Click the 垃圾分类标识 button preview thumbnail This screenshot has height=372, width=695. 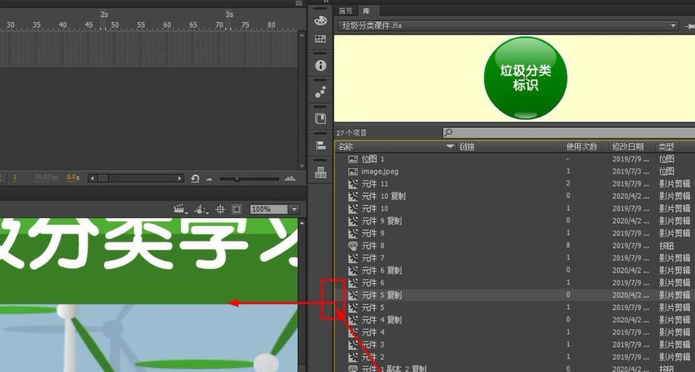(x=525, y=78)
